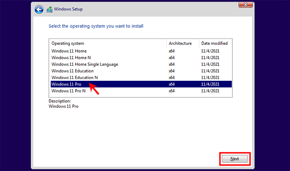The height and width of the screenshot is (171, 290).
Task: Click the date in Windows 11 Home N row
Action: pyautogui.click(x=210, y=58)
